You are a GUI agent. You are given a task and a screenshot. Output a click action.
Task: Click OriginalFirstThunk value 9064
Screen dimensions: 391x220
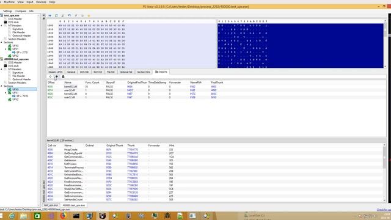tap(130, 87)
